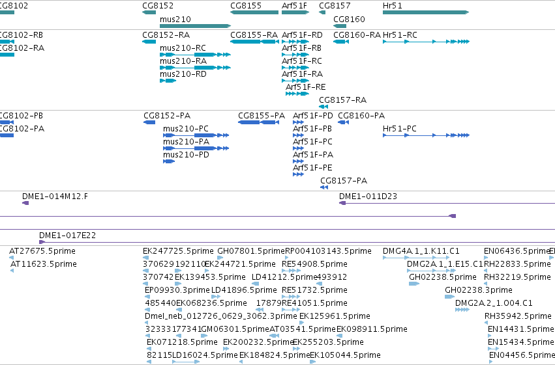The image size is (555, 365).
Task: Select EST EK125961.5prime
Action: (335, 317)
